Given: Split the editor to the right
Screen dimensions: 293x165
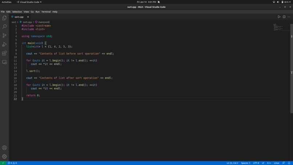Looking at the screenshot, I should (x=284, y=17).
